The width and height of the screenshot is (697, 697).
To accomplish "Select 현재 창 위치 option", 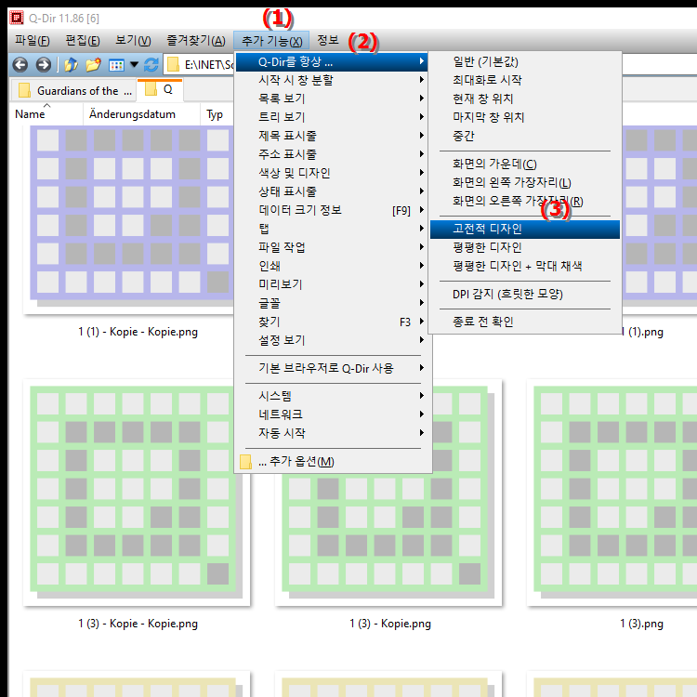I will pyautogui.click(x=525, y=99).
